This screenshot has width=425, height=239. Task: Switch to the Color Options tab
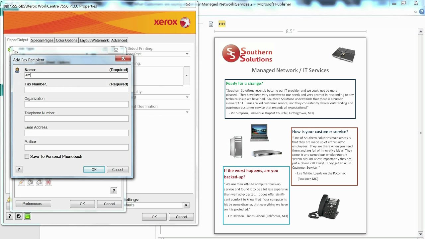coord(66,40)
